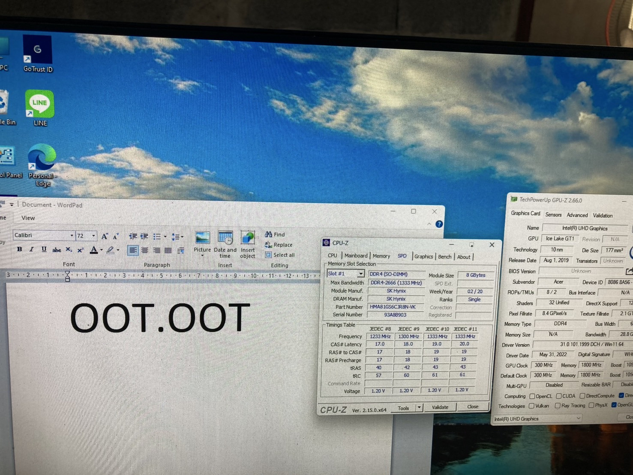Switch to the Mainboard tab in CPU-Z
The height and width of the screenshot is (475, 633).
[x=356, y=256]
